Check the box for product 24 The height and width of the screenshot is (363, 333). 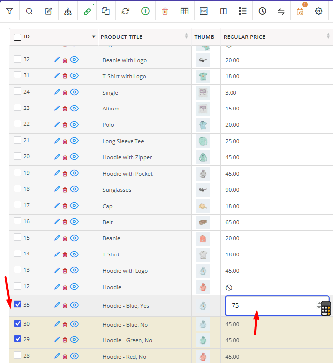click(17, 91)
